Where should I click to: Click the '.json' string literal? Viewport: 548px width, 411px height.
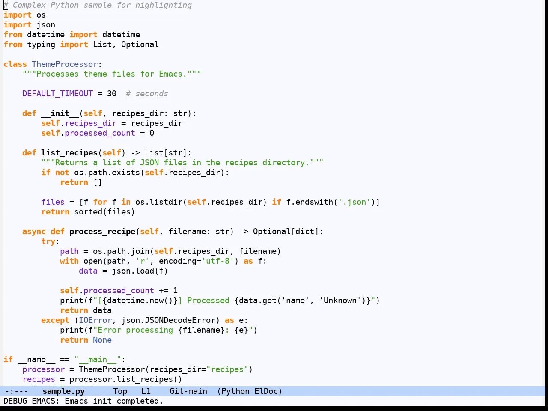pyautogui.click(x=354, y=202)
